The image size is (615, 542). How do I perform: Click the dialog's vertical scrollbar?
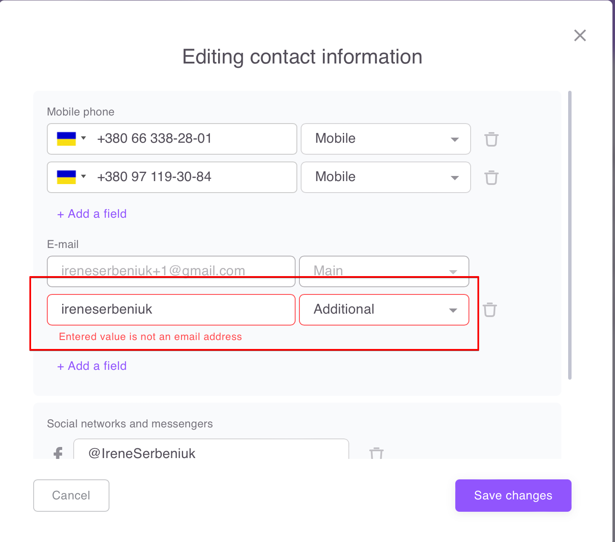570,234
